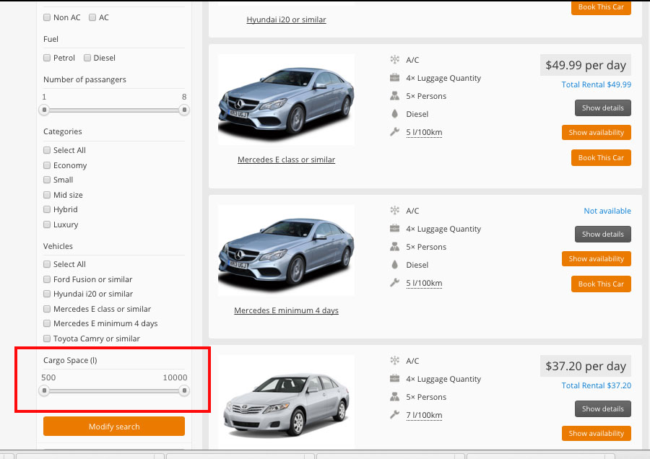Screen dimensions: 650x459
Task: Check Select All under Vehicles
Action: point(47,264)
